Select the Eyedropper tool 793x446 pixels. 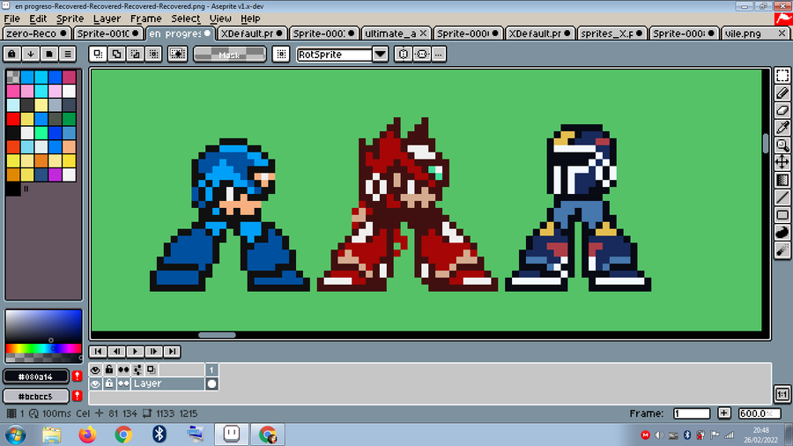click(x=782, y=128)
